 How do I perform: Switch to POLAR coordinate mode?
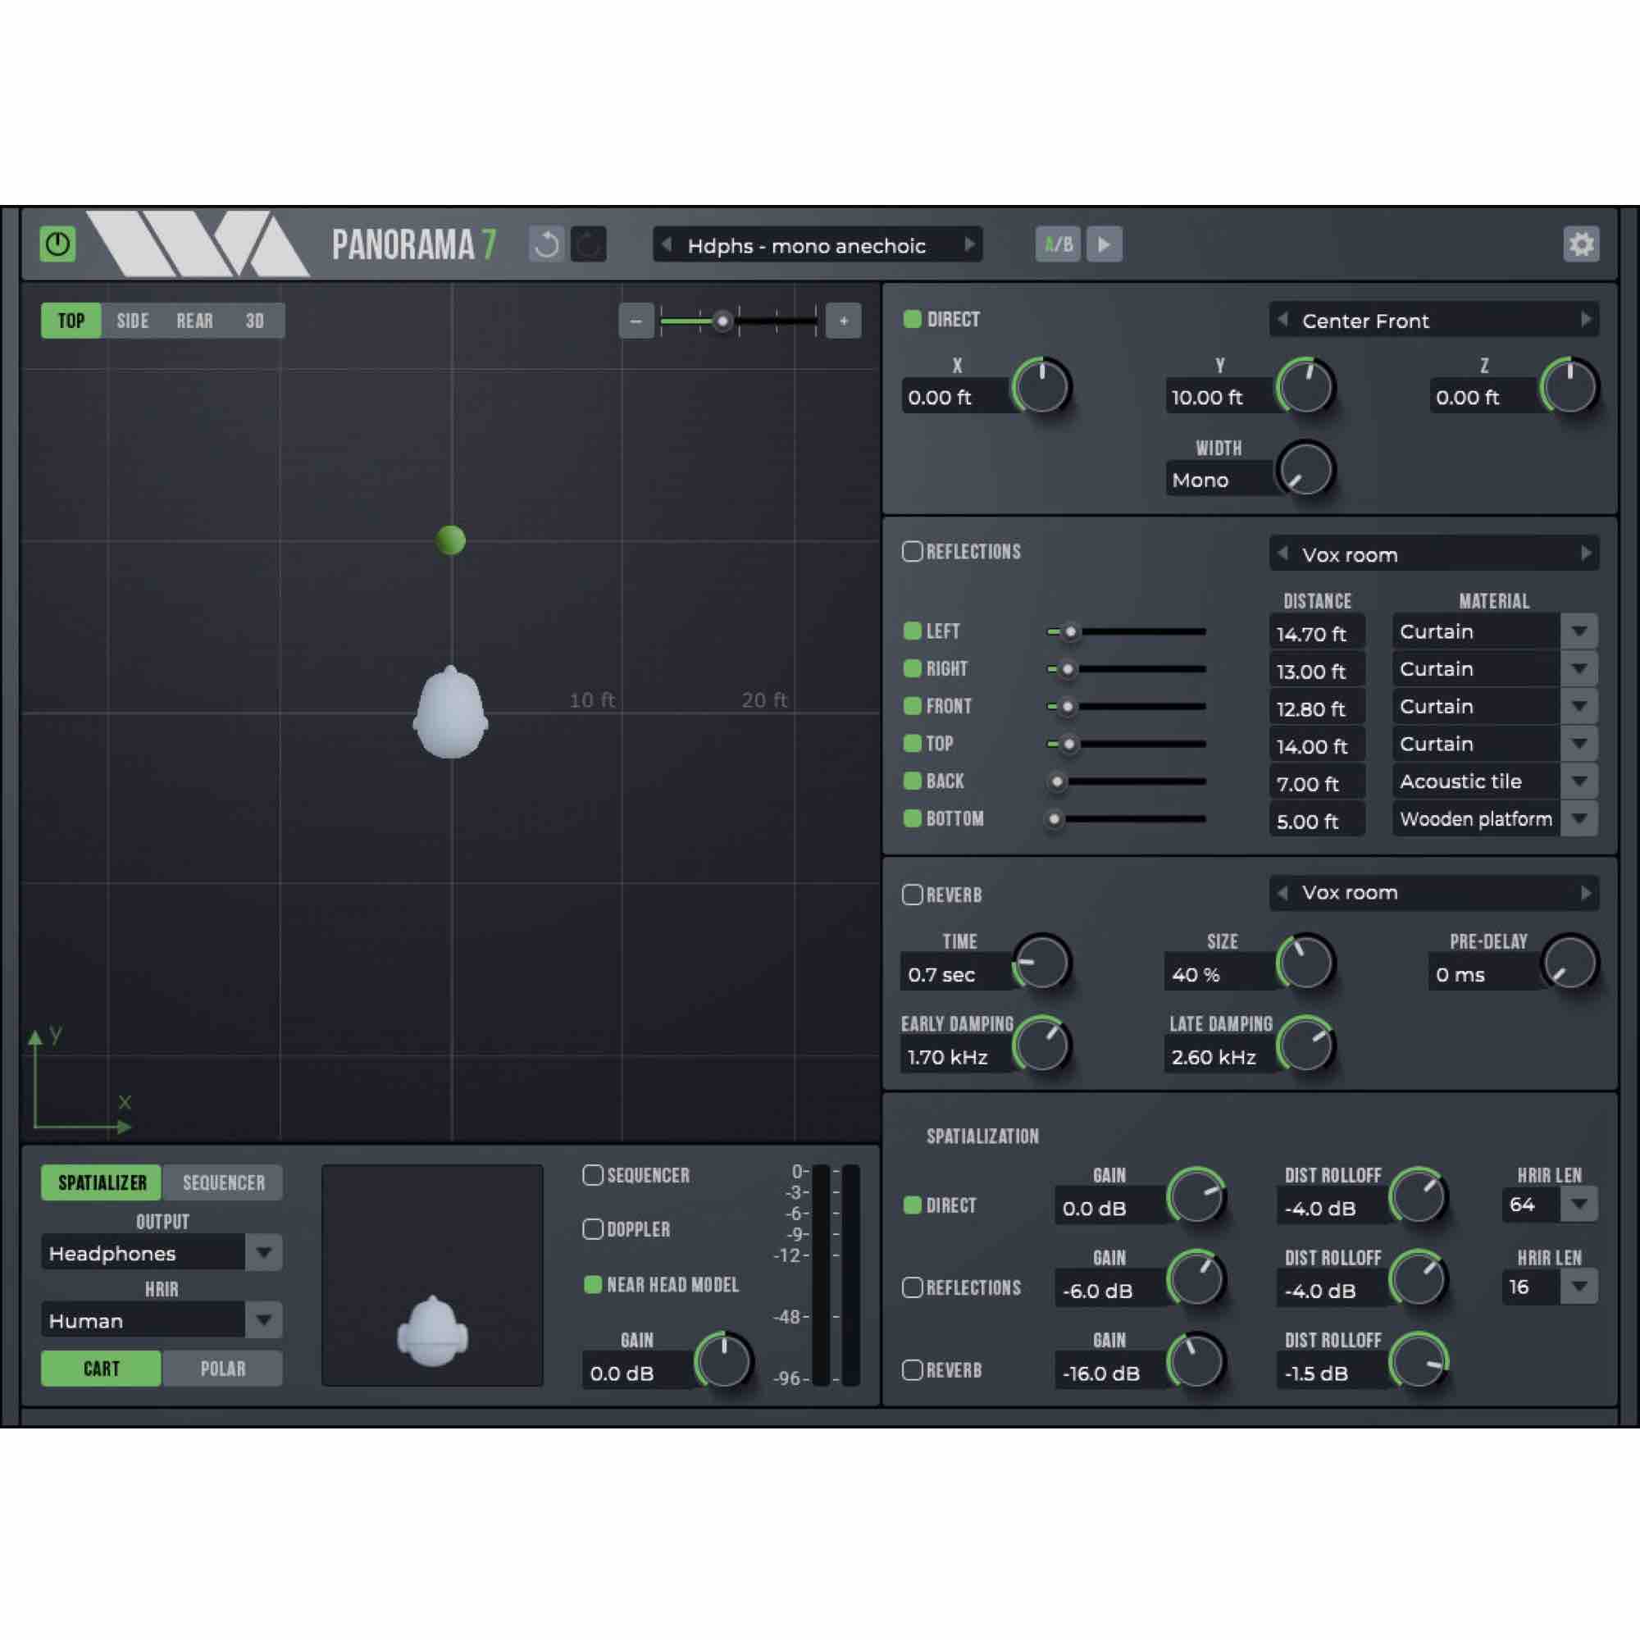[222, 1368]
